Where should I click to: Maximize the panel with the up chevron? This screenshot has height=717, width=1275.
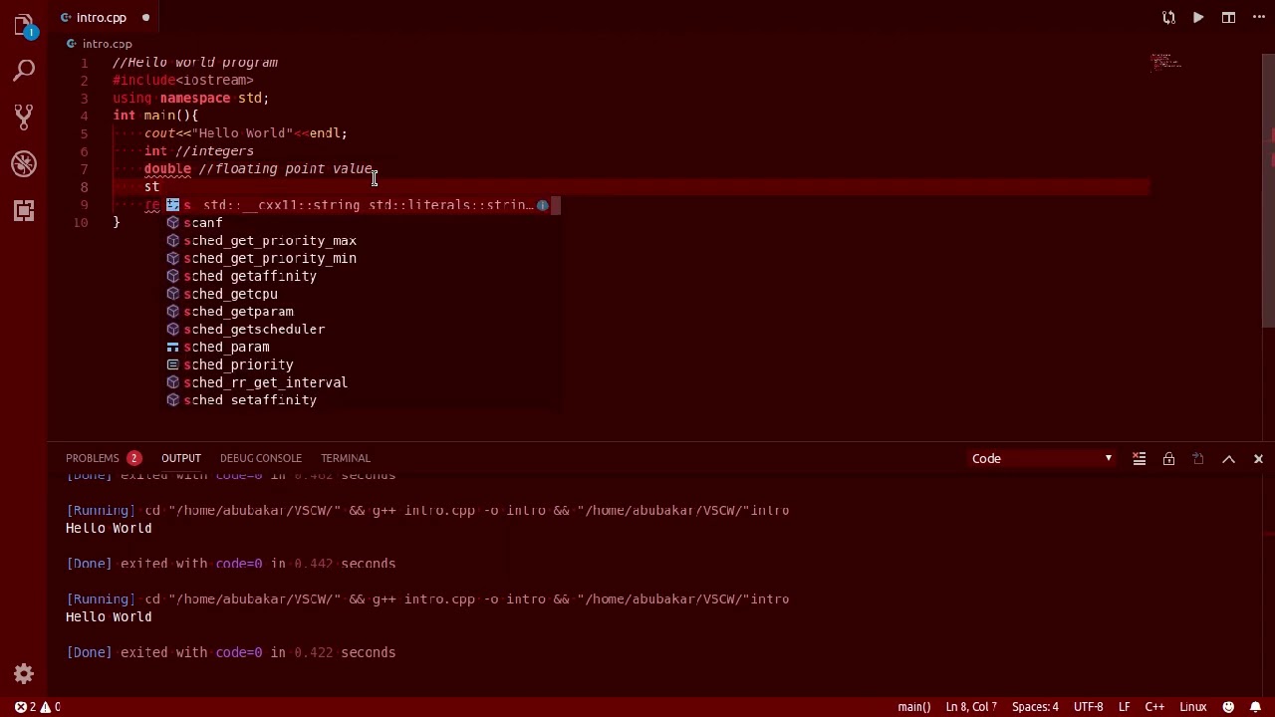(x=1228, y=458)
